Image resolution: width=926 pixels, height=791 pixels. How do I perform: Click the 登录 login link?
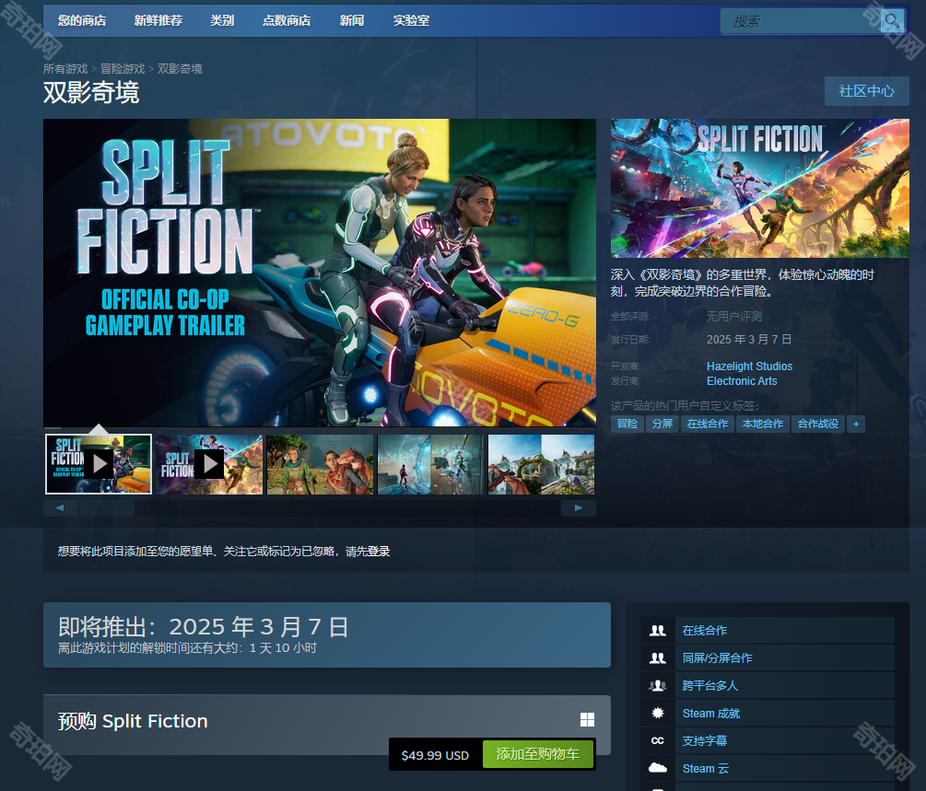pos(379,552)
